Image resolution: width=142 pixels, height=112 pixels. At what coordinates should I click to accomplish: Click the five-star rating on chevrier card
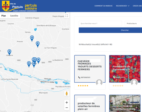coord(83,86)
